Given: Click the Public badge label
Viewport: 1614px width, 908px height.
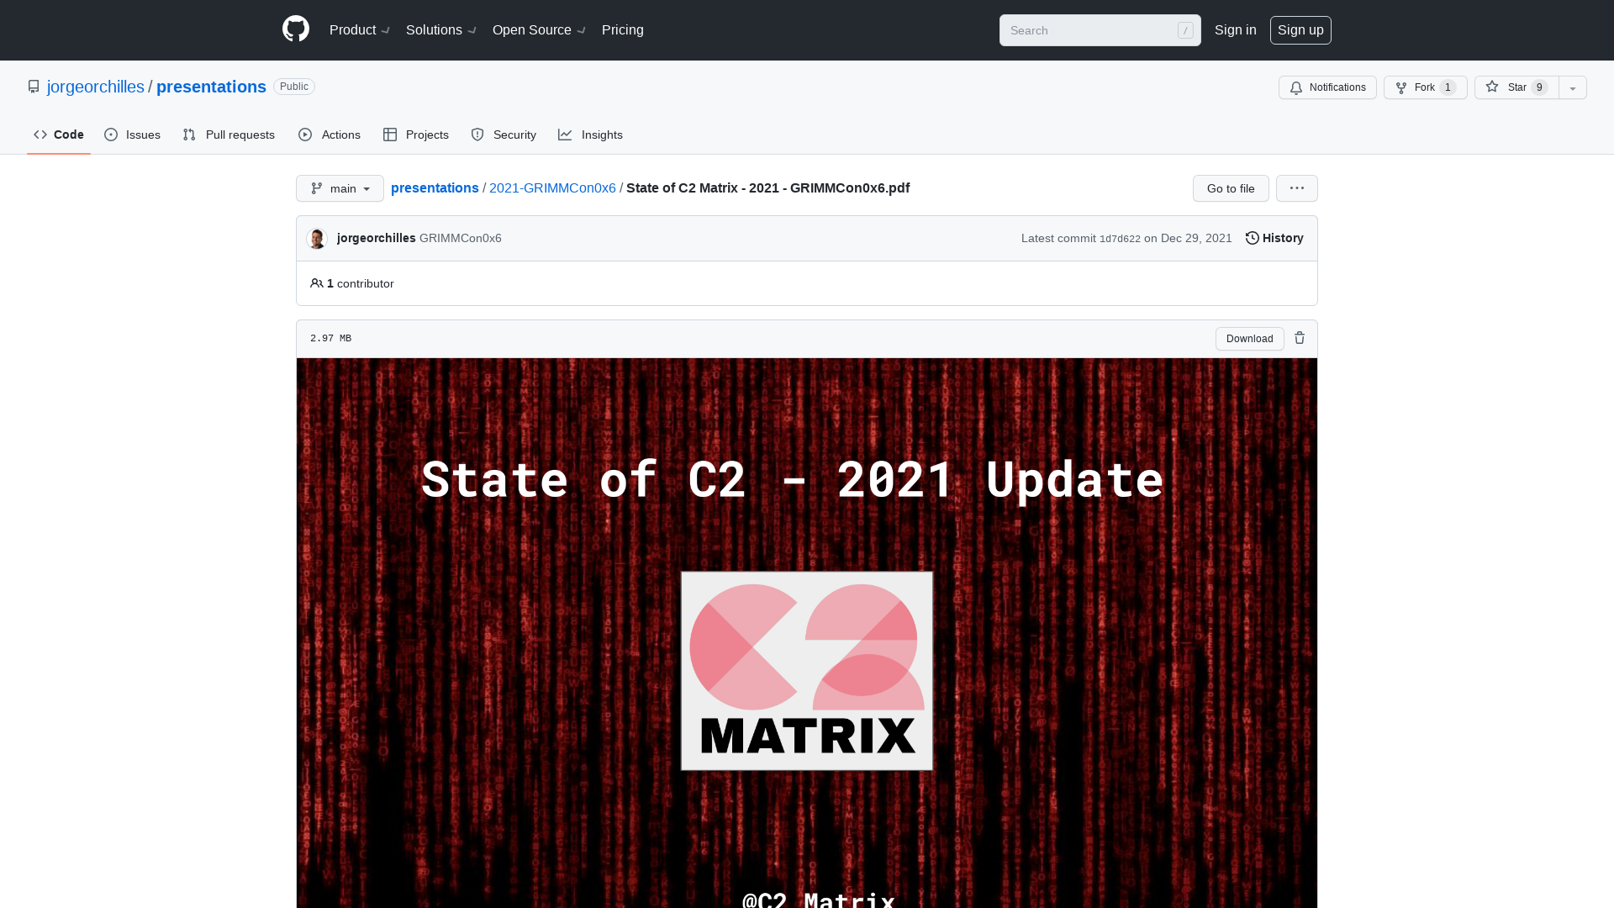Looking at the screenshot, I should pos(294,87).
